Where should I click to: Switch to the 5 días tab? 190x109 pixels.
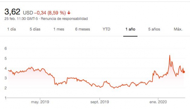point(35,29)
